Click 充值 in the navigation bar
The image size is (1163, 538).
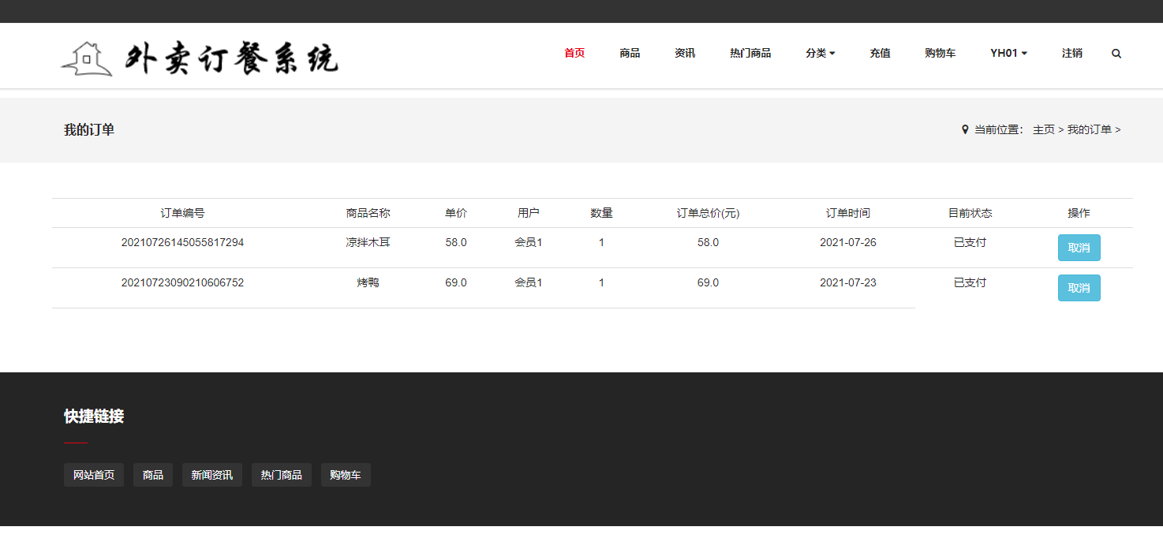880,54
